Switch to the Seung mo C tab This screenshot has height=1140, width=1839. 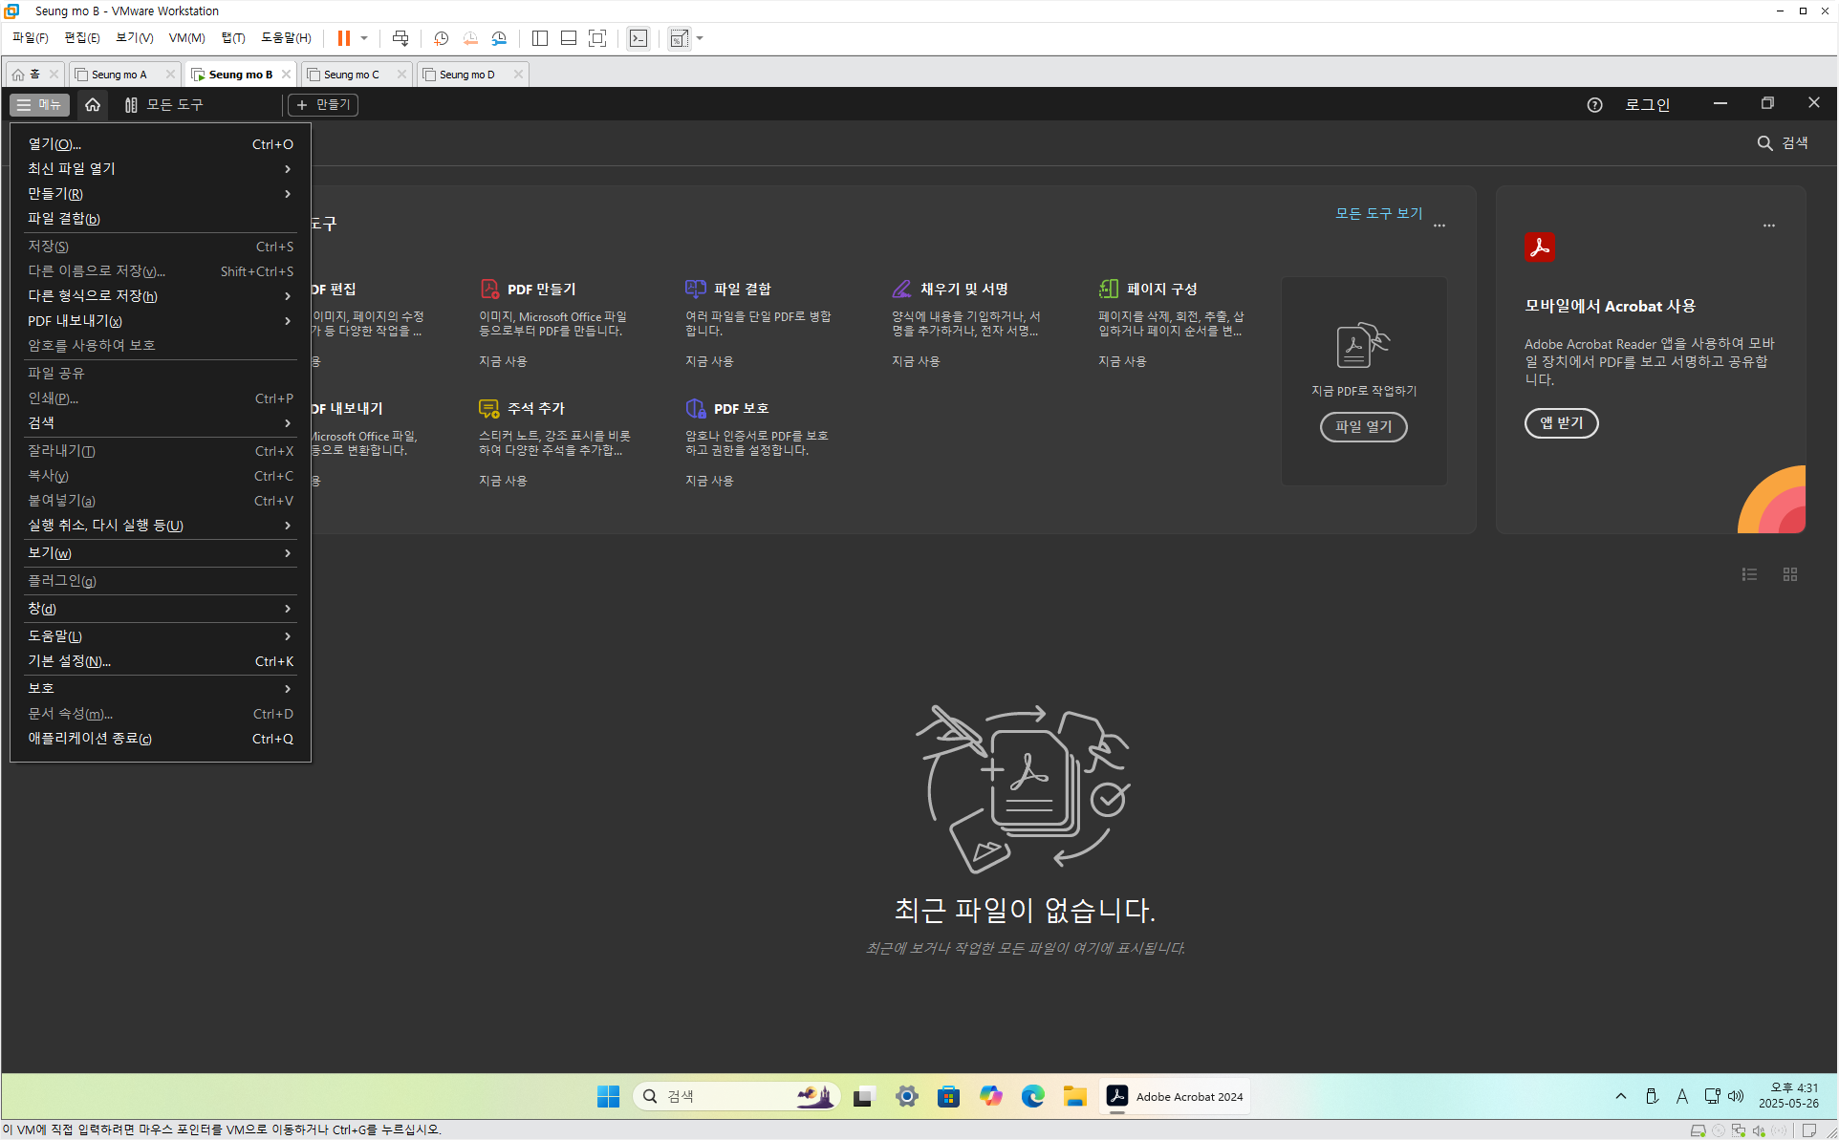(351, 75)
